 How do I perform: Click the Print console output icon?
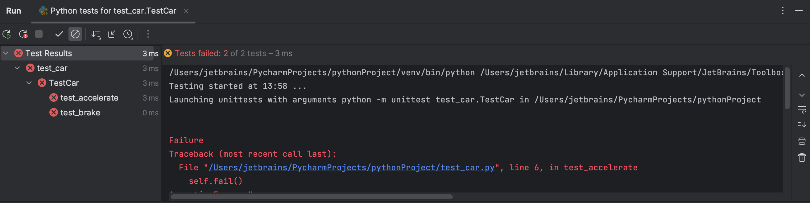tap(801, 141)
